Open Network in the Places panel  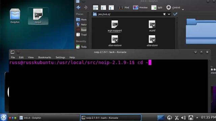click(81, 25)
